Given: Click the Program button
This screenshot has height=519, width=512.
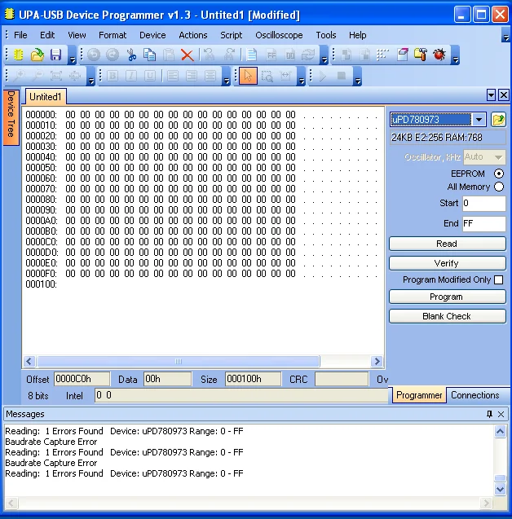Looking at the screenshot, I should pos(447,297).
